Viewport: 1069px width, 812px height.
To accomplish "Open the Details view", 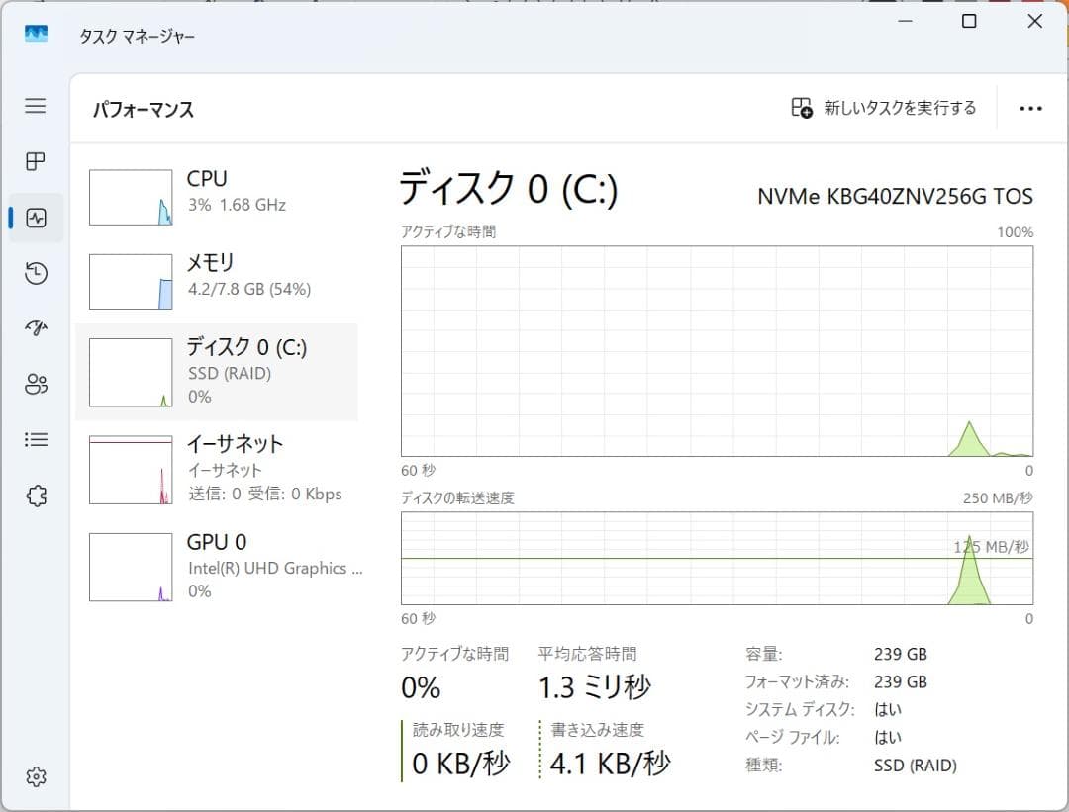I will 35,439.
